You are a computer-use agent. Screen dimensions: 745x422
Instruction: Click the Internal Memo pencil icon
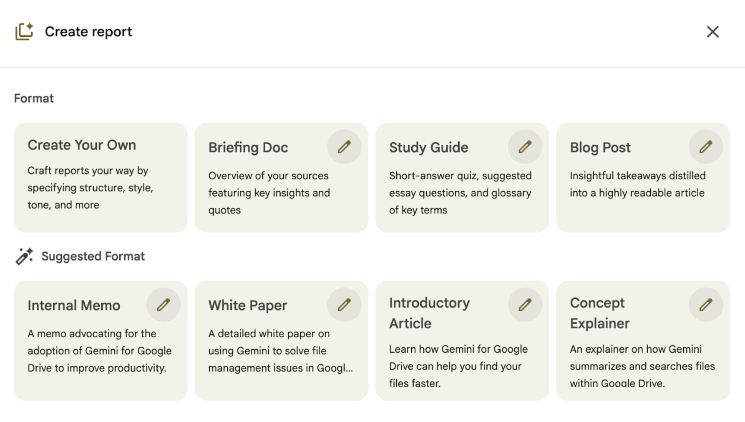[x=164, y=305]
